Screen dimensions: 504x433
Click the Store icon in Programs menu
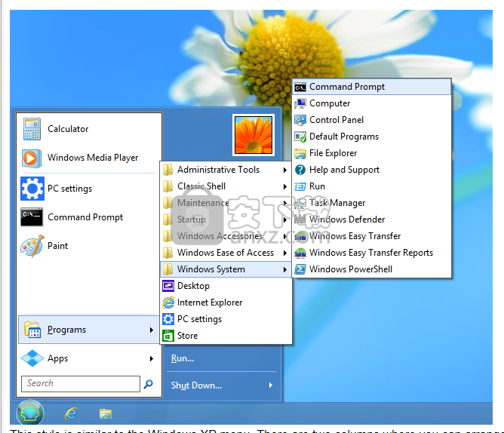168,336
